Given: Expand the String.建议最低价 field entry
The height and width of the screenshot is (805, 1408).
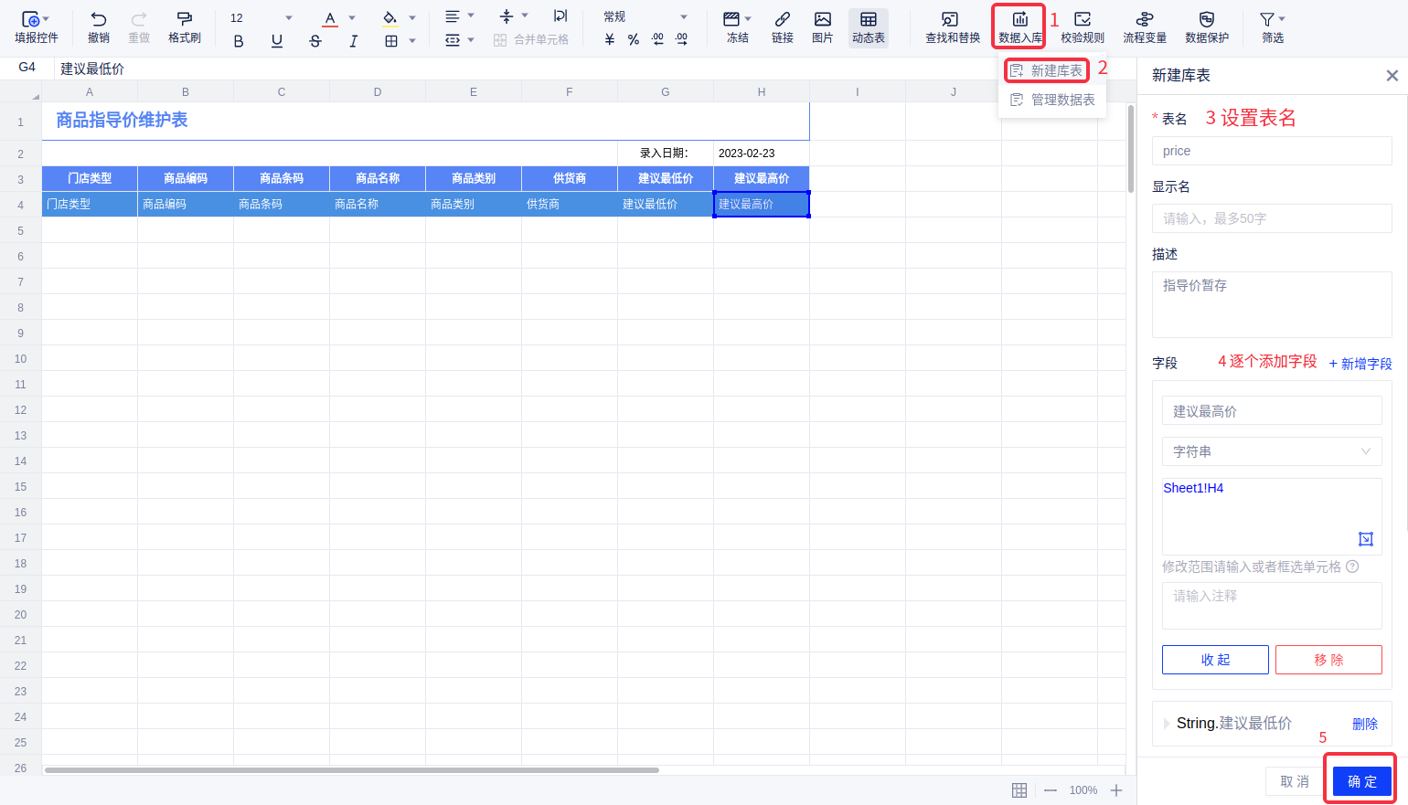Looking at the screenshot, I should [1167, 724].
